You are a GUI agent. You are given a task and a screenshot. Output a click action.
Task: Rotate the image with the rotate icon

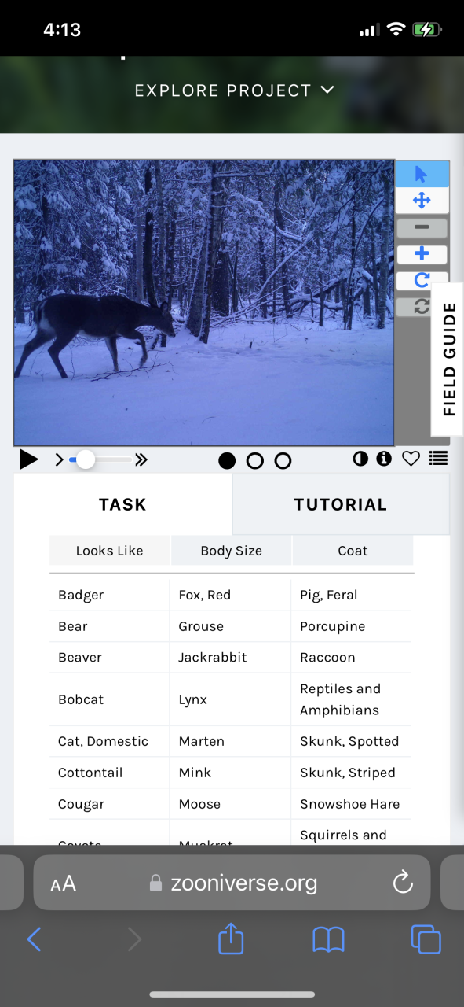[x=422, y=280]
